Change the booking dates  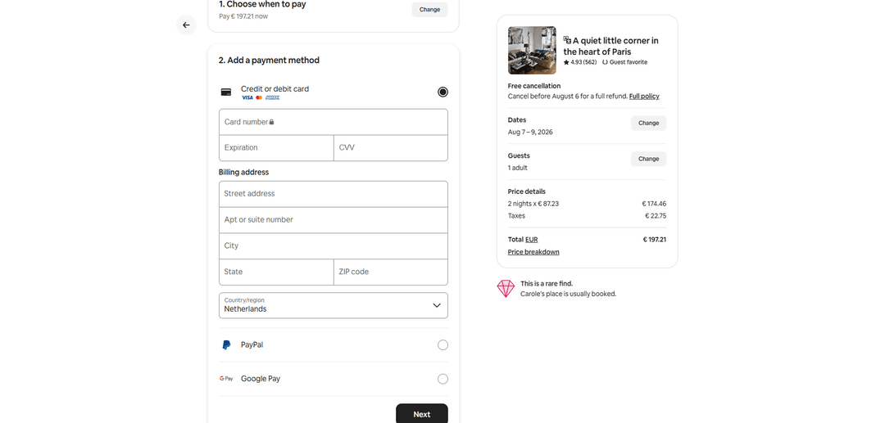[x=648, y=124]
